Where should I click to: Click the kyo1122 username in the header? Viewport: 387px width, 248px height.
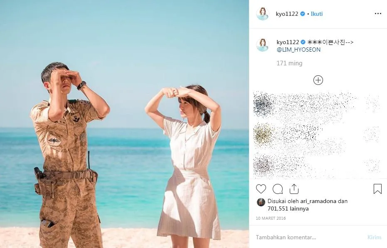pos(287,14)
